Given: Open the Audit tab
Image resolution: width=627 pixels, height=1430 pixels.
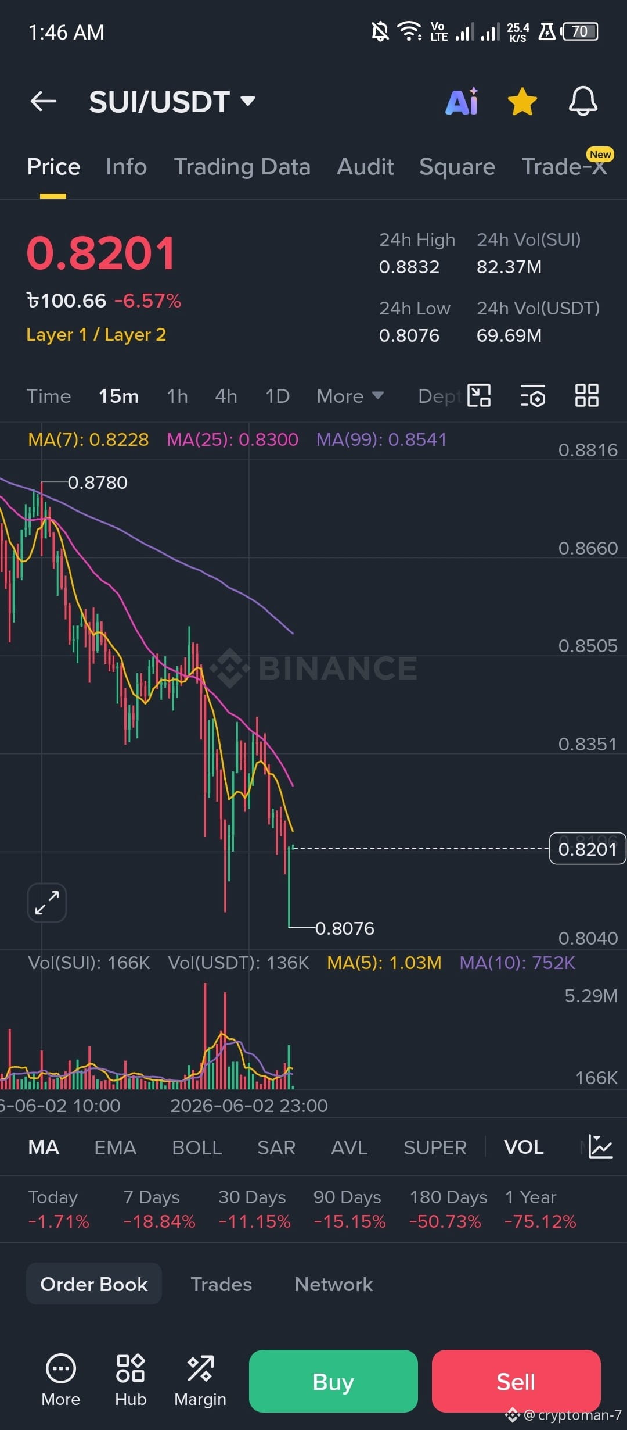Looking at the screenshot, I should [x=365, y=167].
